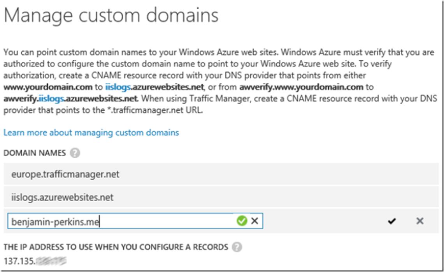The image size is (444, 272).
Task: Confirm the new domain with the checkmark
Action: [x=392, y=221]
